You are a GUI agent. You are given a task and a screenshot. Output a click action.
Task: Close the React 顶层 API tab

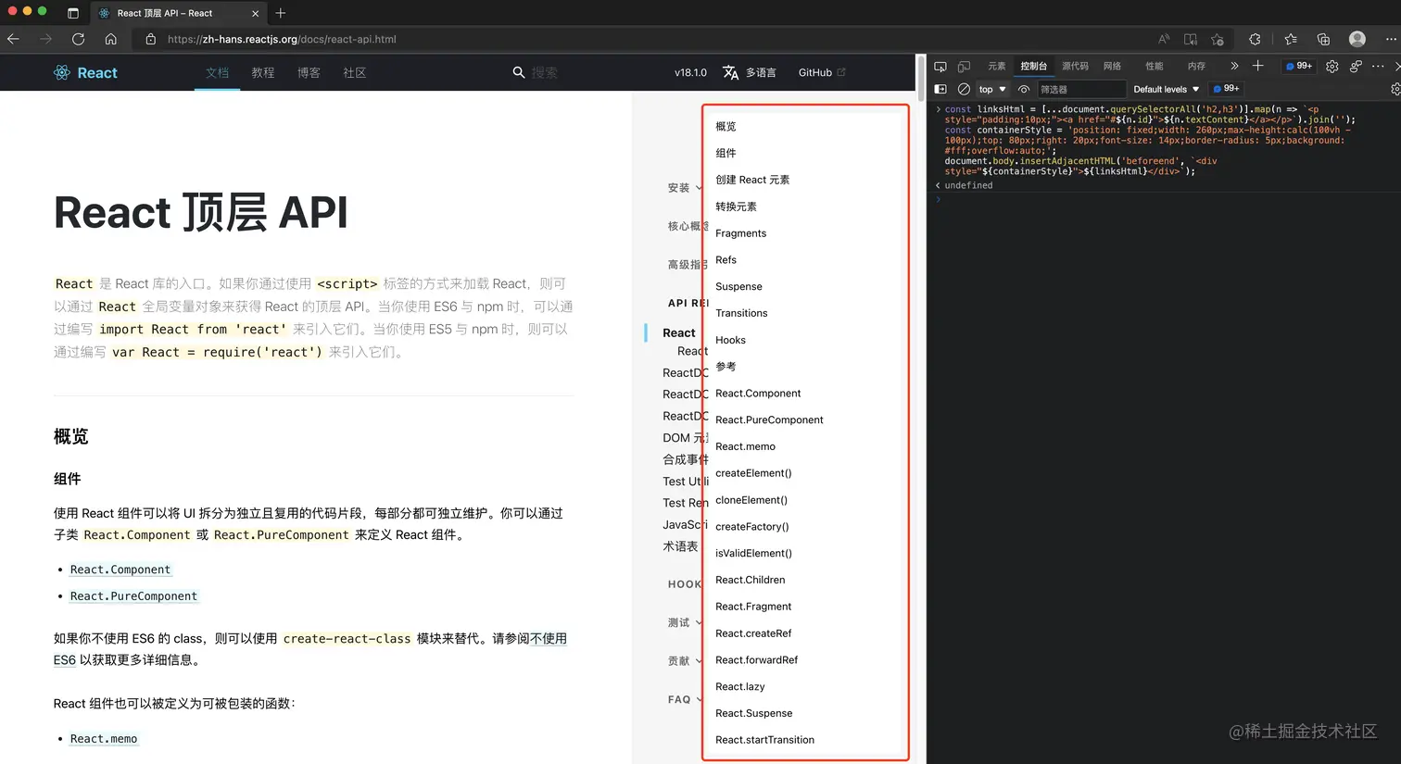coord(255,13)
